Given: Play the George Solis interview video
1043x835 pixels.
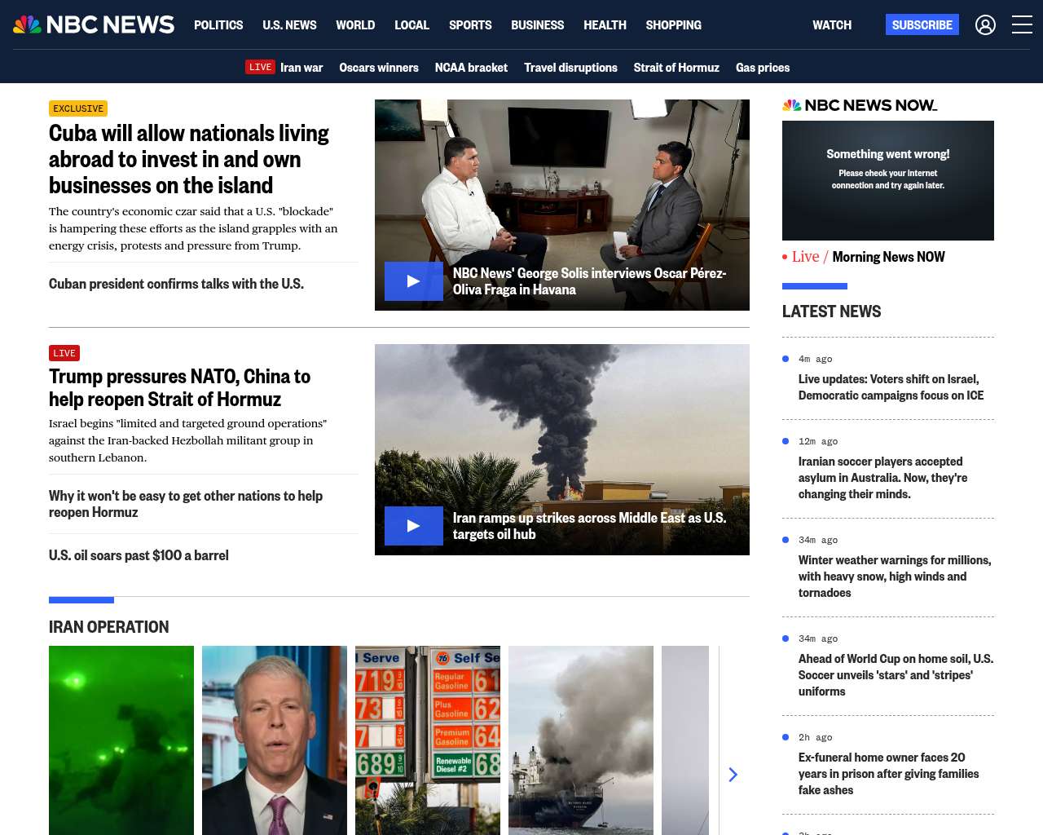Looking at the screenshot, I should click(x=413, y=281).
